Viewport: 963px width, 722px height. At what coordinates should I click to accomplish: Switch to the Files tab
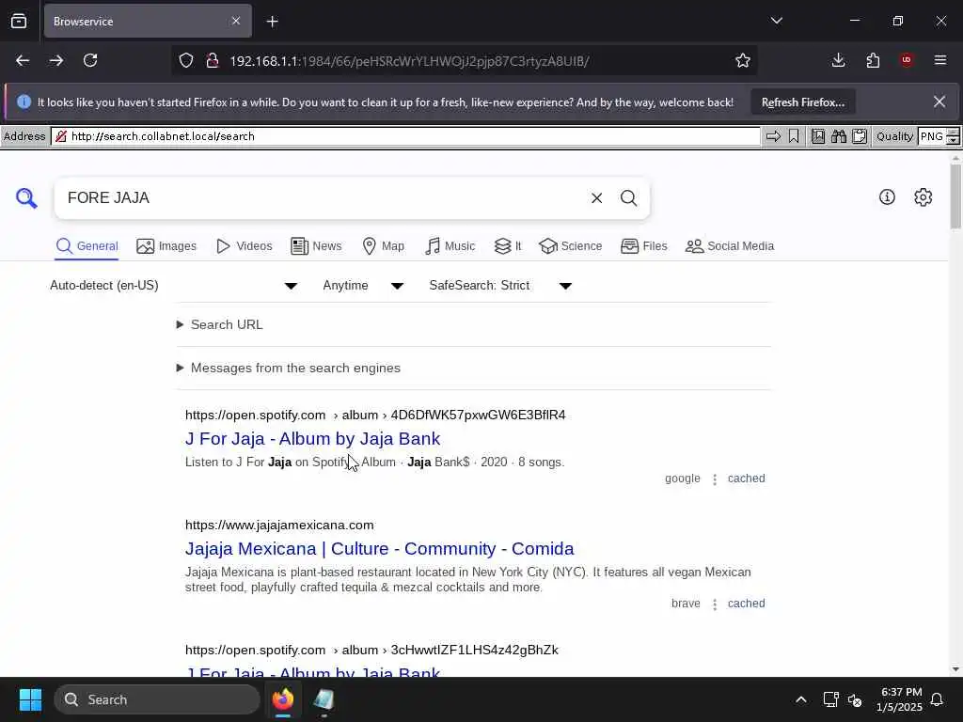[643, 246]
